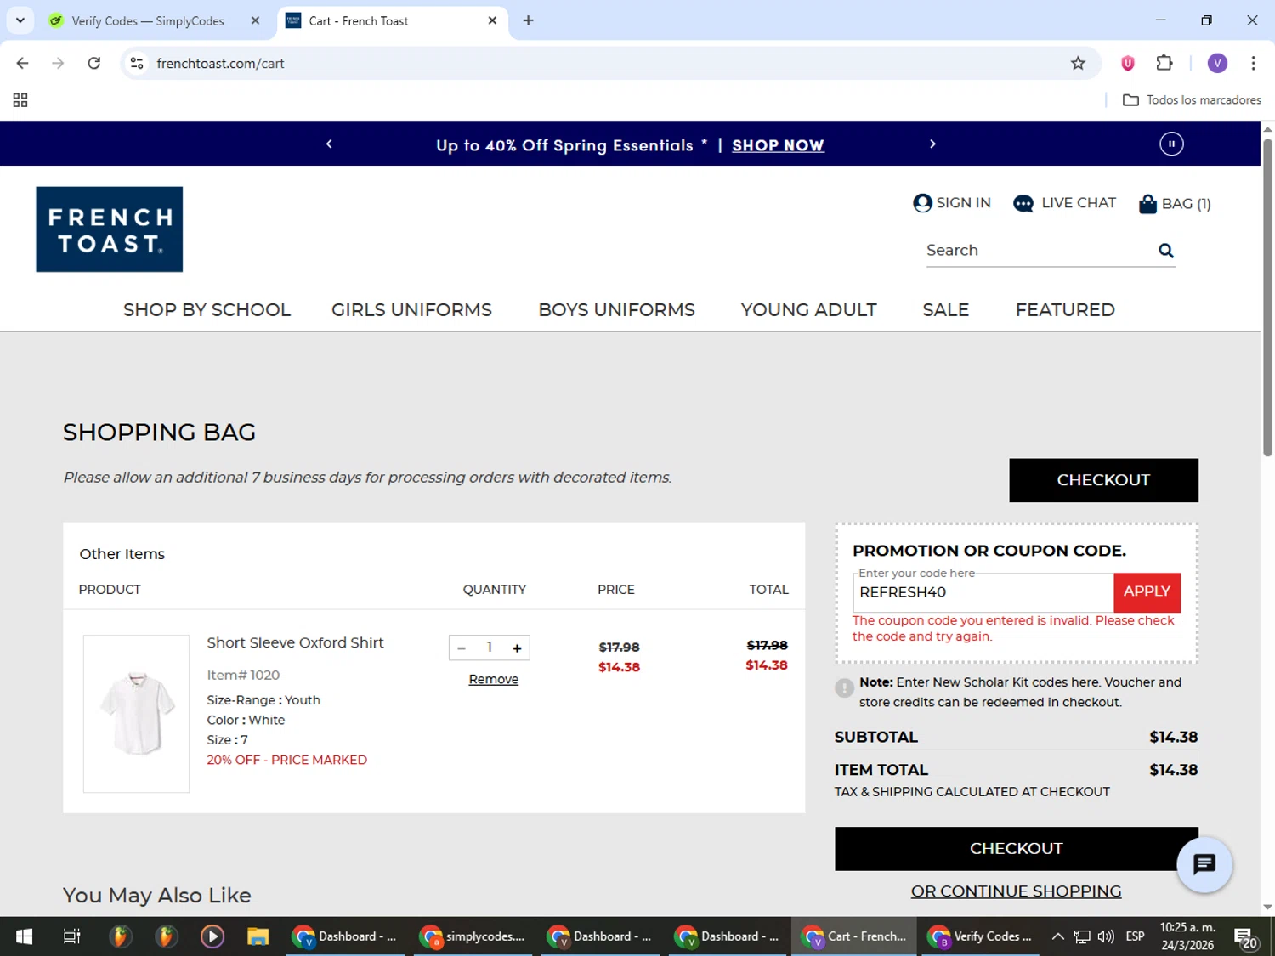Screen dimensions: 1275x956
Task: Open the ESP language indicator
Action: click(x=1135, y=936)
